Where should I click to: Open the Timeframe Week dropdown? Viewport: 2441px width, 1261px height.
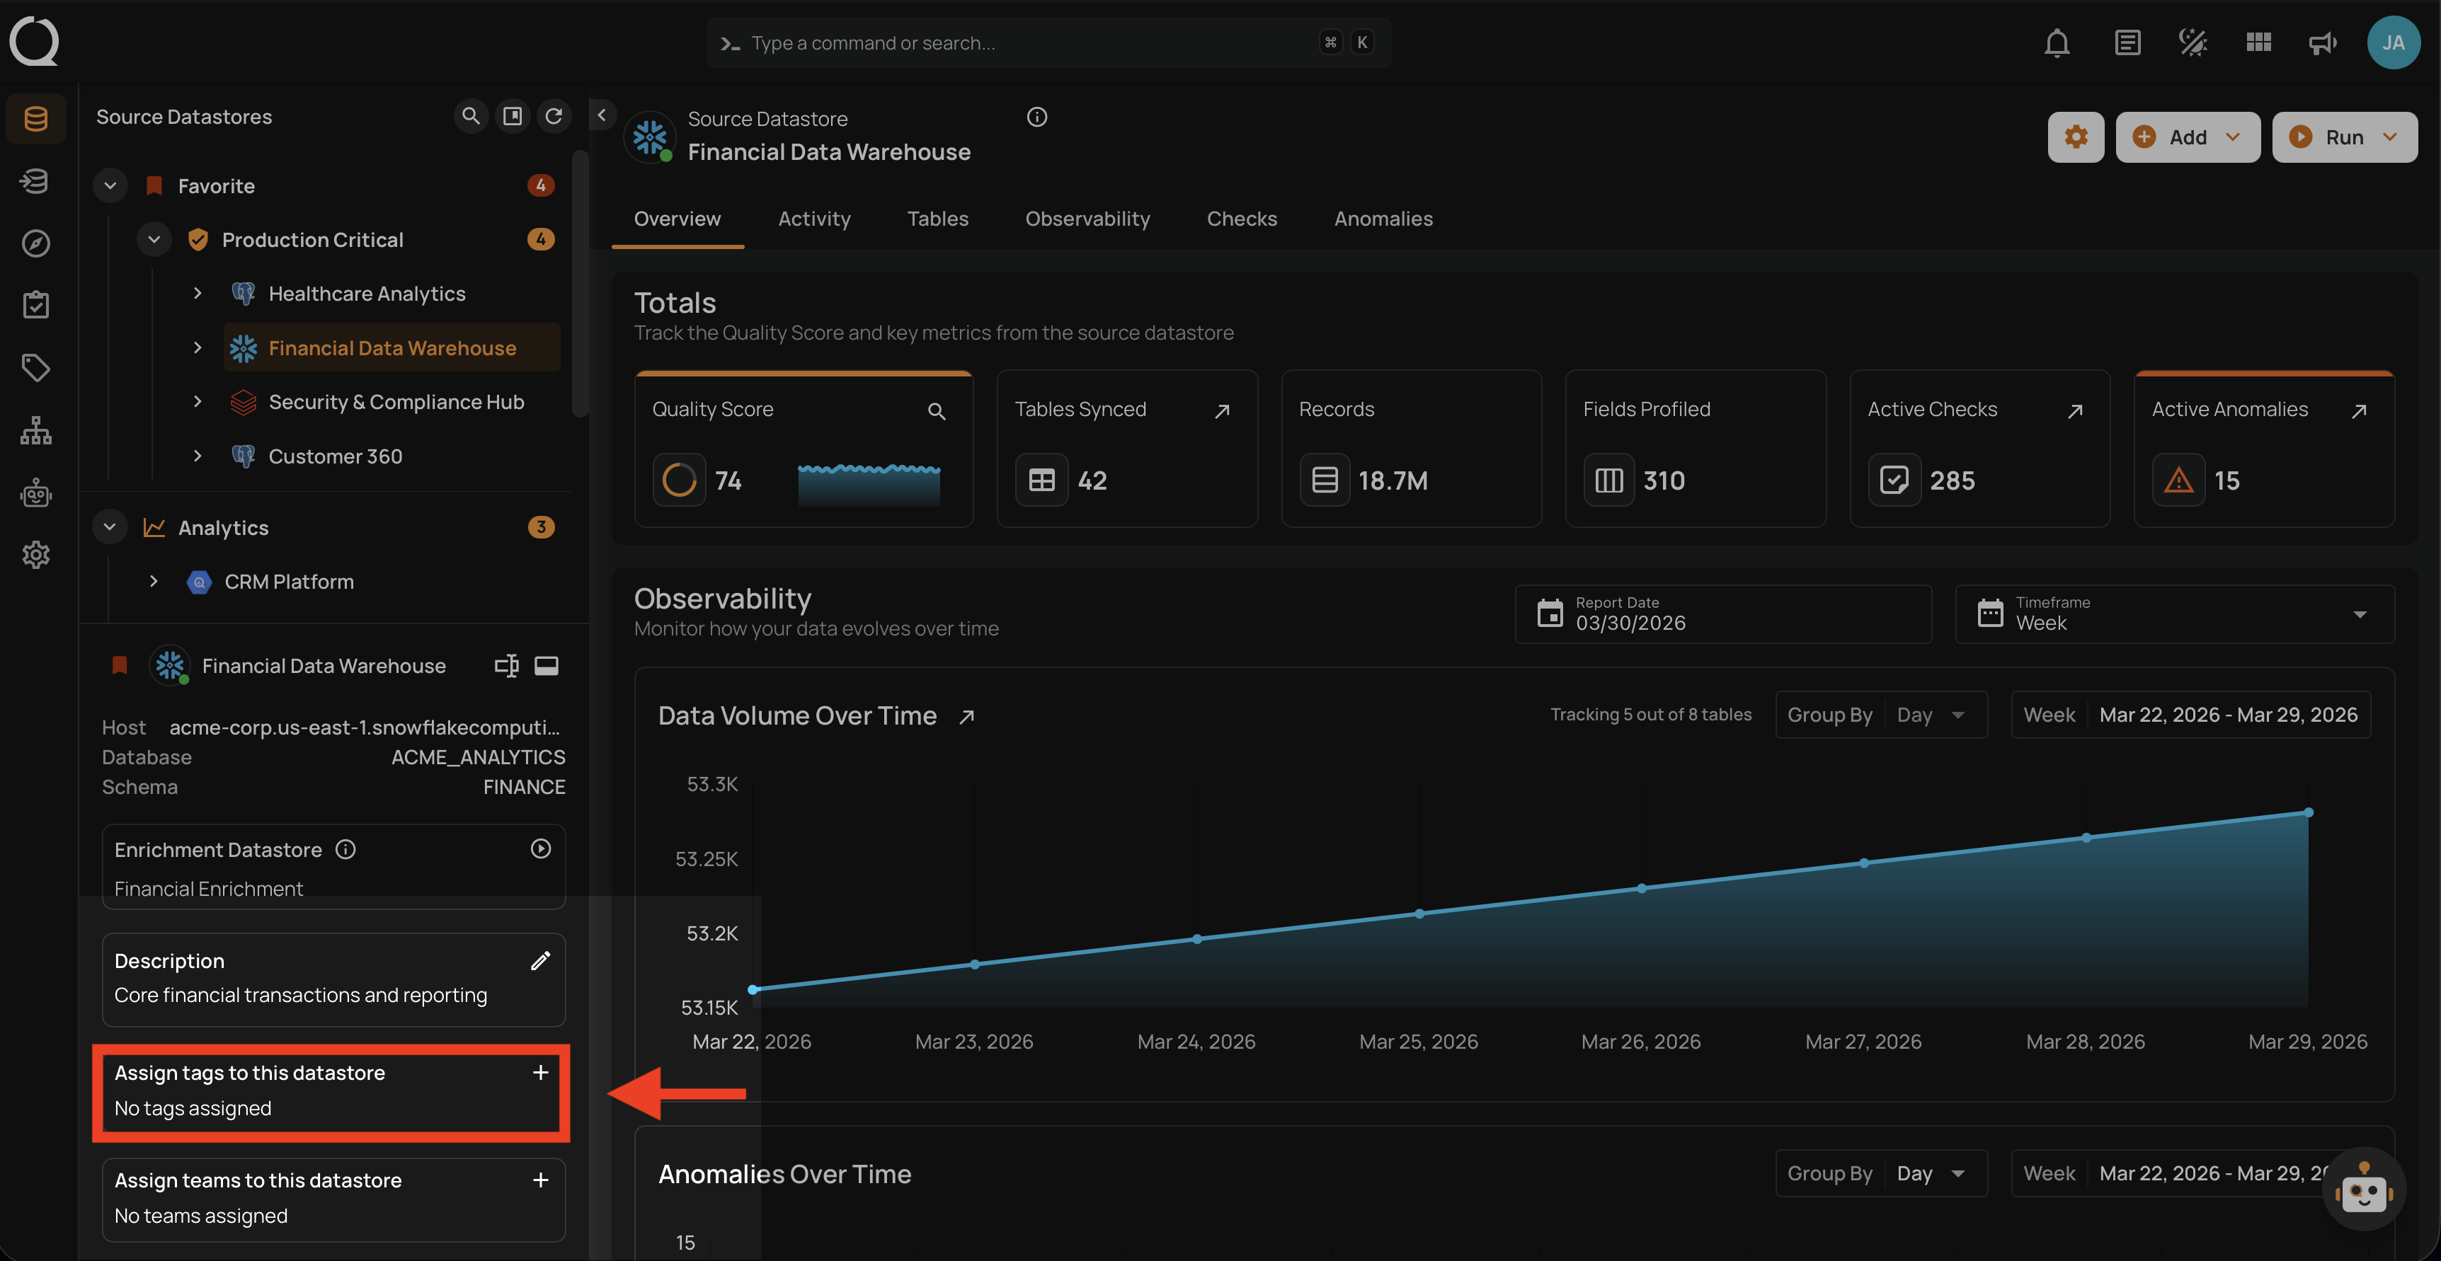pos(2174,614)
